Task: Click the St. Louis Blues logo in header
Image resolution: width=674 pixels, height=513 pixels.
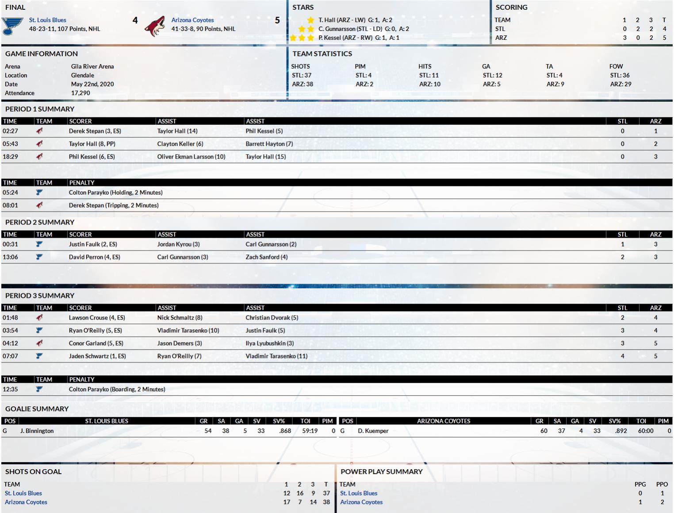Action: pyautogui.click(x=12, y=26)
